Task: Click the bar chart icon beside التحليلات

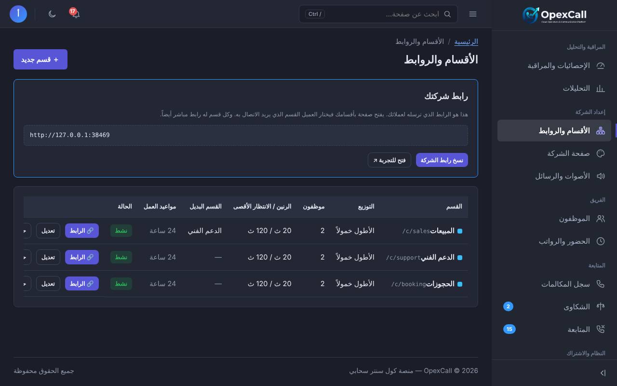Action: click(x=601, y=88)
